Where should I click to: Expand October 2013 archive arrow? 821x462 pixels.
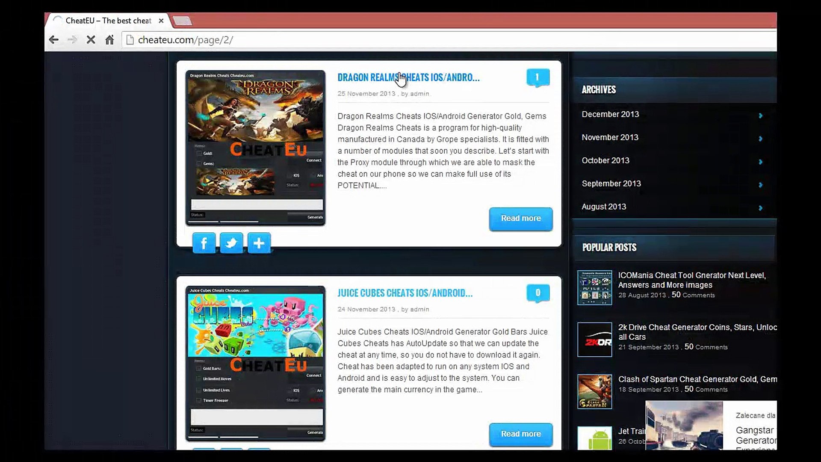coord(760,162)
